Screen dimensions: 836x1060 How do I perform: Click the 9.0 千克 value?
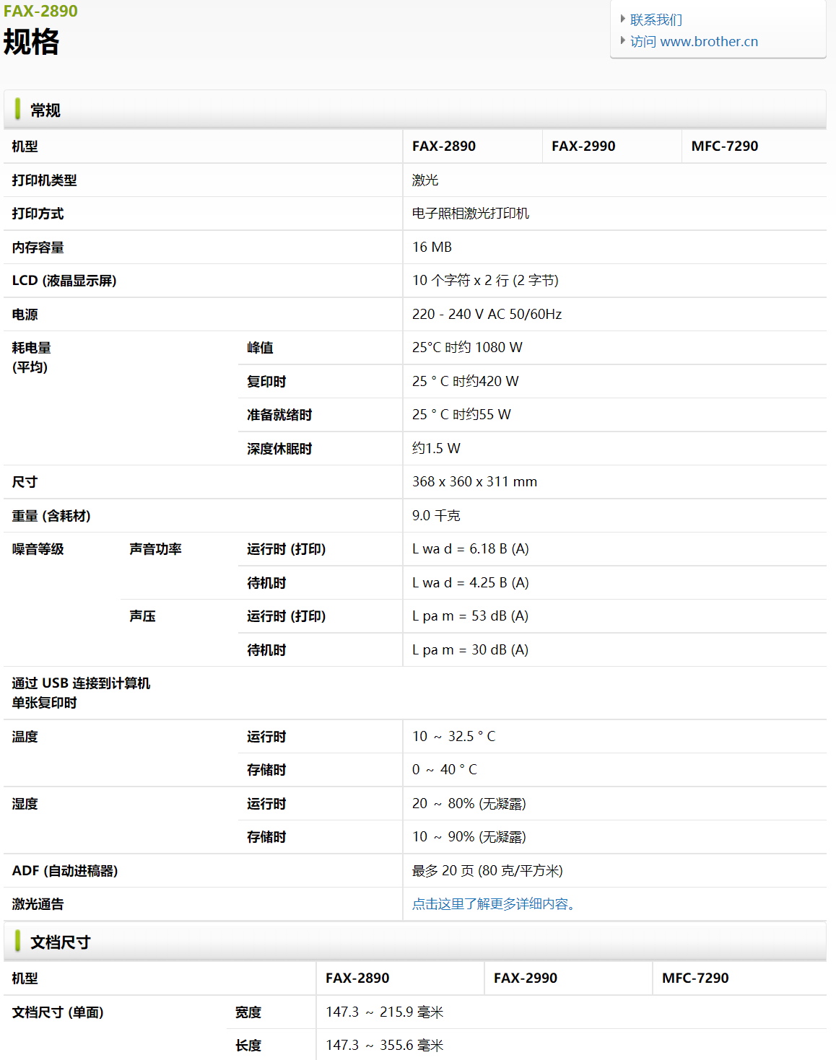point(436,515)
